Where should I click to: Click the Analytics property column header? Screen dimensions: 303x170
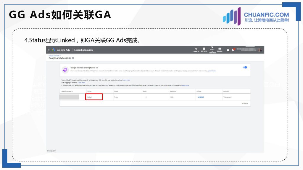click(x=67, y=91)
